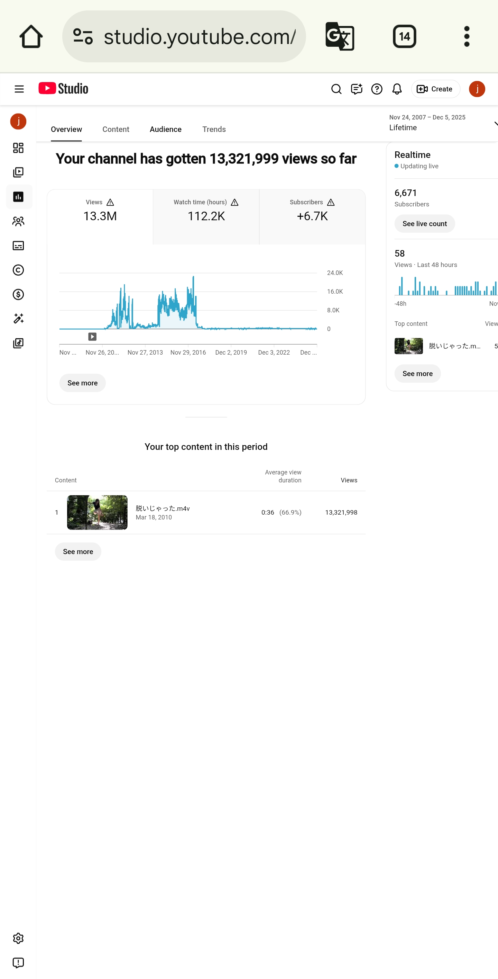Open Community sidebar icon
The height and width of the screenshot is (979, 498).
18,221
